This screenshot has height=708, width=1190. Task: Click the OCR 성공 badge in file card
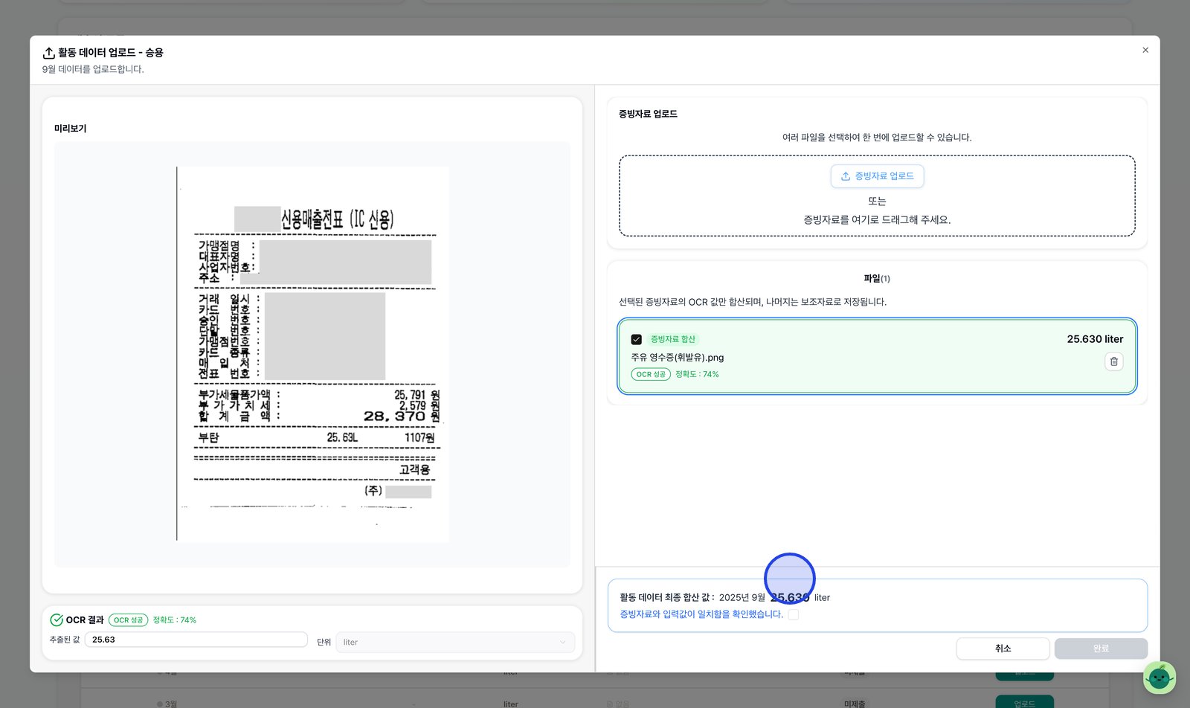[651, 374]
